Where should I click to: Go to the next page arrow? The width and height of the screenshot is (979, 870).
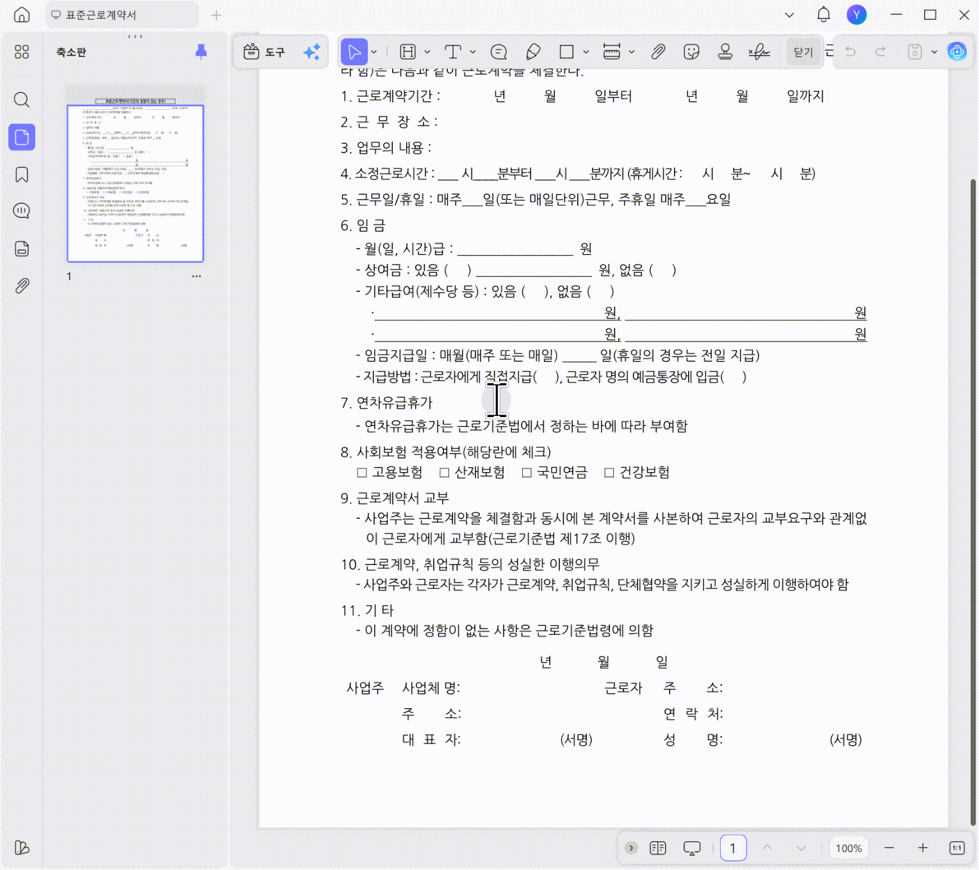tap(801, 848)
